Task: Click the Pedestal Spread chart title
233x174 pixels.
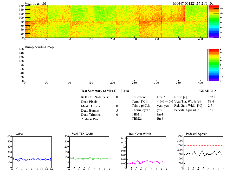Action: (x=197, y=134)
